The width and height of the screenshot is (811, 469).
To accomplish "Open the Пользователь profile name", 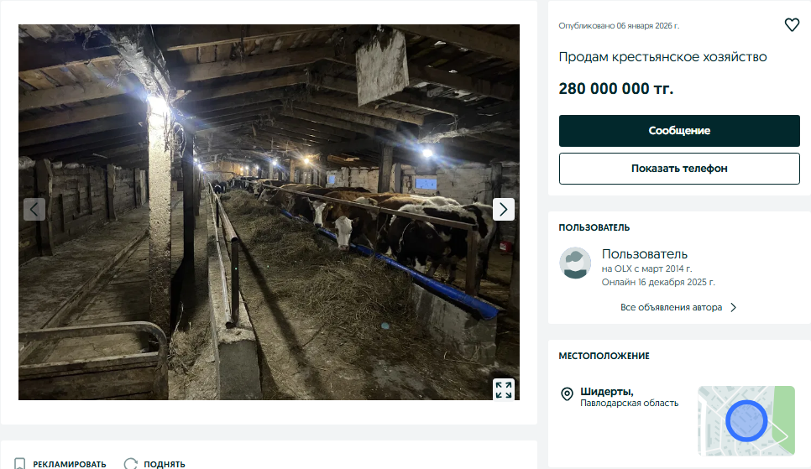I will [x=645, y=253].
